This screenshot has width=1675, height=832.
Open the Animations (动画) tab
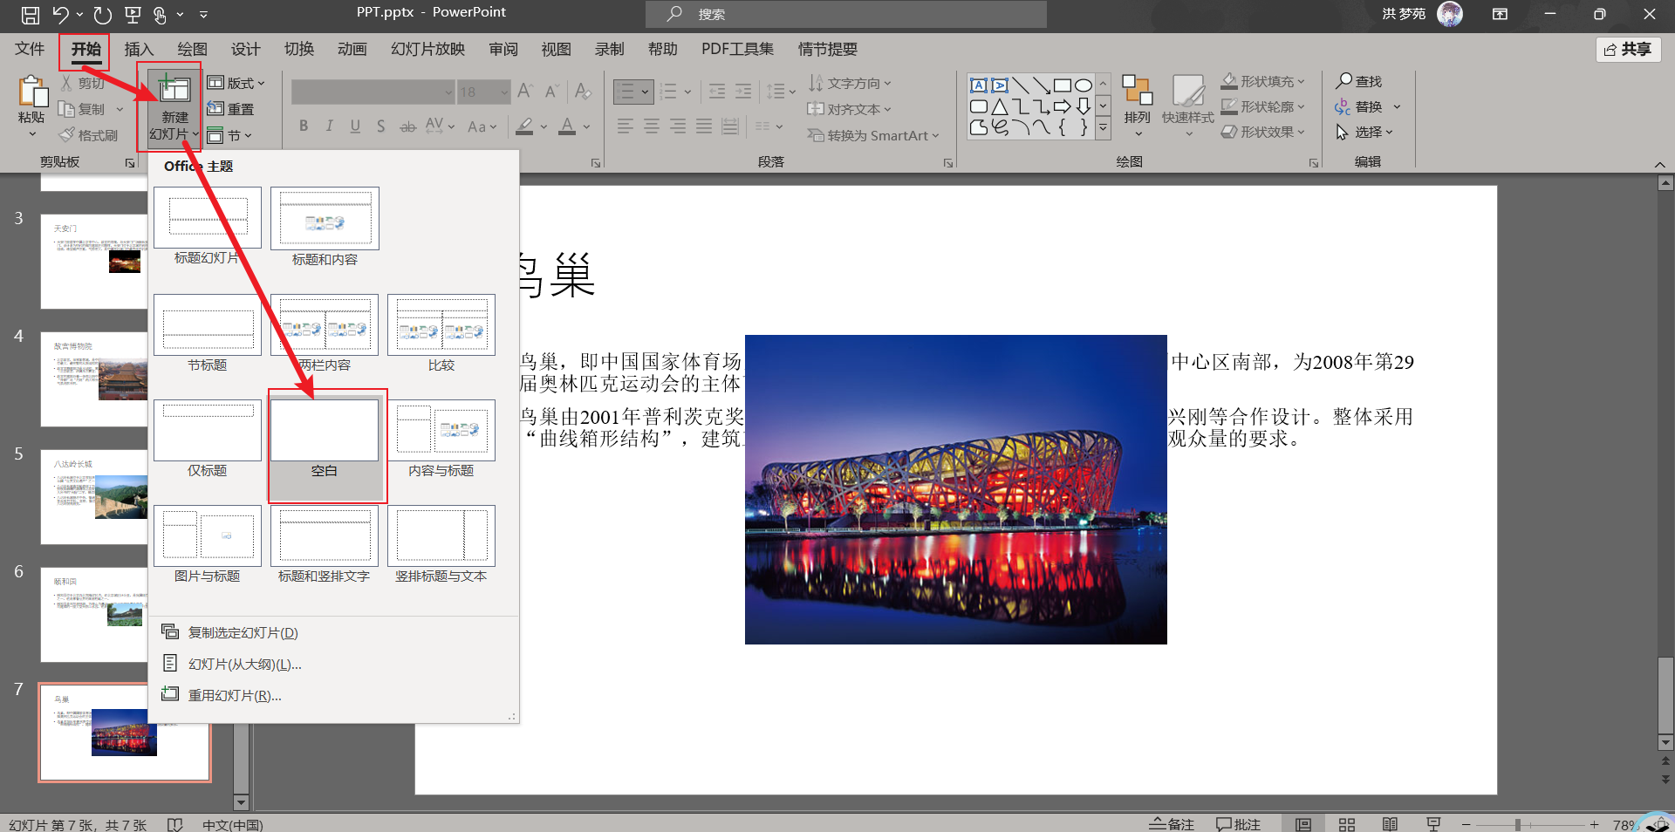tap(352, 50)
